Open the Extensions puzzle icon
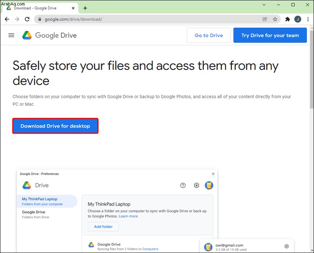 pos(288,19)
